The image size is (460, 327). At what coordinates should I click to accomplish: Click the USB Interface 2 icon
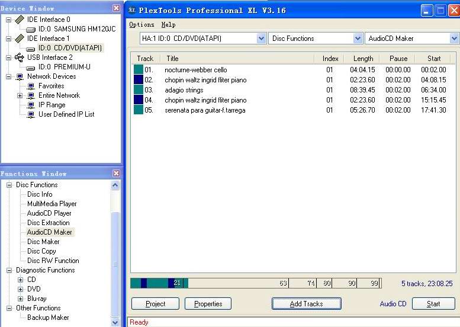(20, 57)
